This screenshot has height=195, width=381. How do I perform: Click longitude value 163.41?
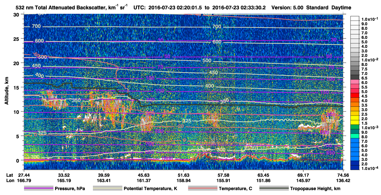104,180
